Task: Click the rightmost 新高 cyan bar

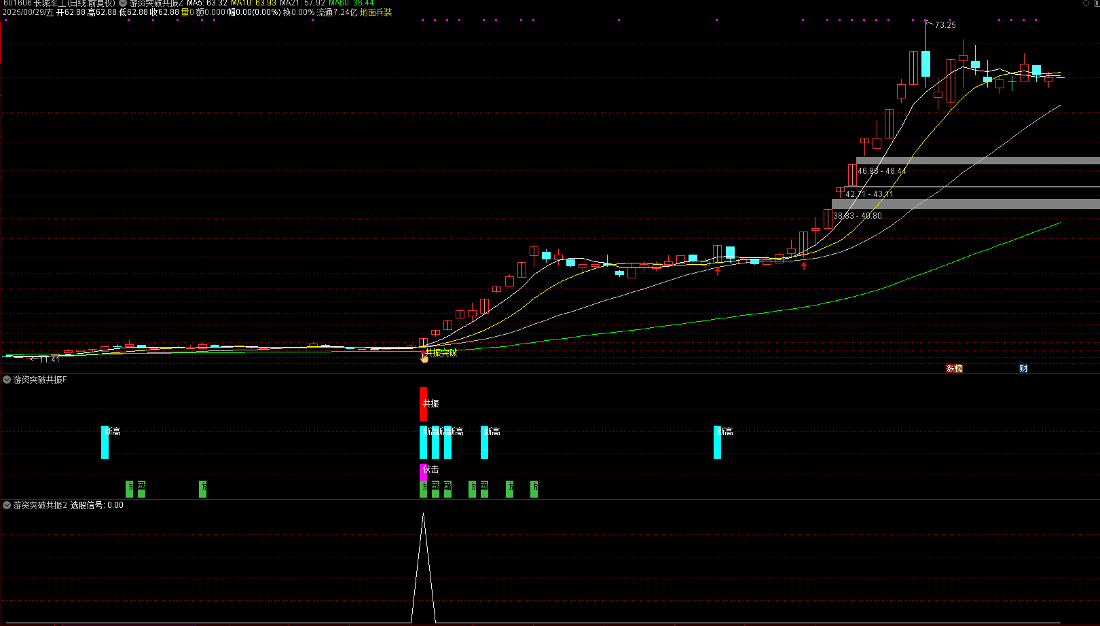Action: (717, 442)
